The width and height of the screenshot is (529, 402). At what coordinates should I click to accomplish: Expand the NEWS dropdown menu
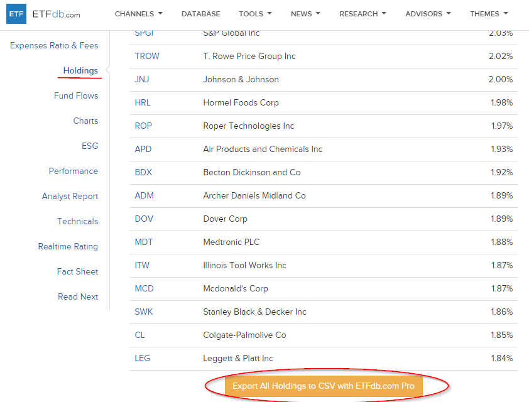pos(305,14)
